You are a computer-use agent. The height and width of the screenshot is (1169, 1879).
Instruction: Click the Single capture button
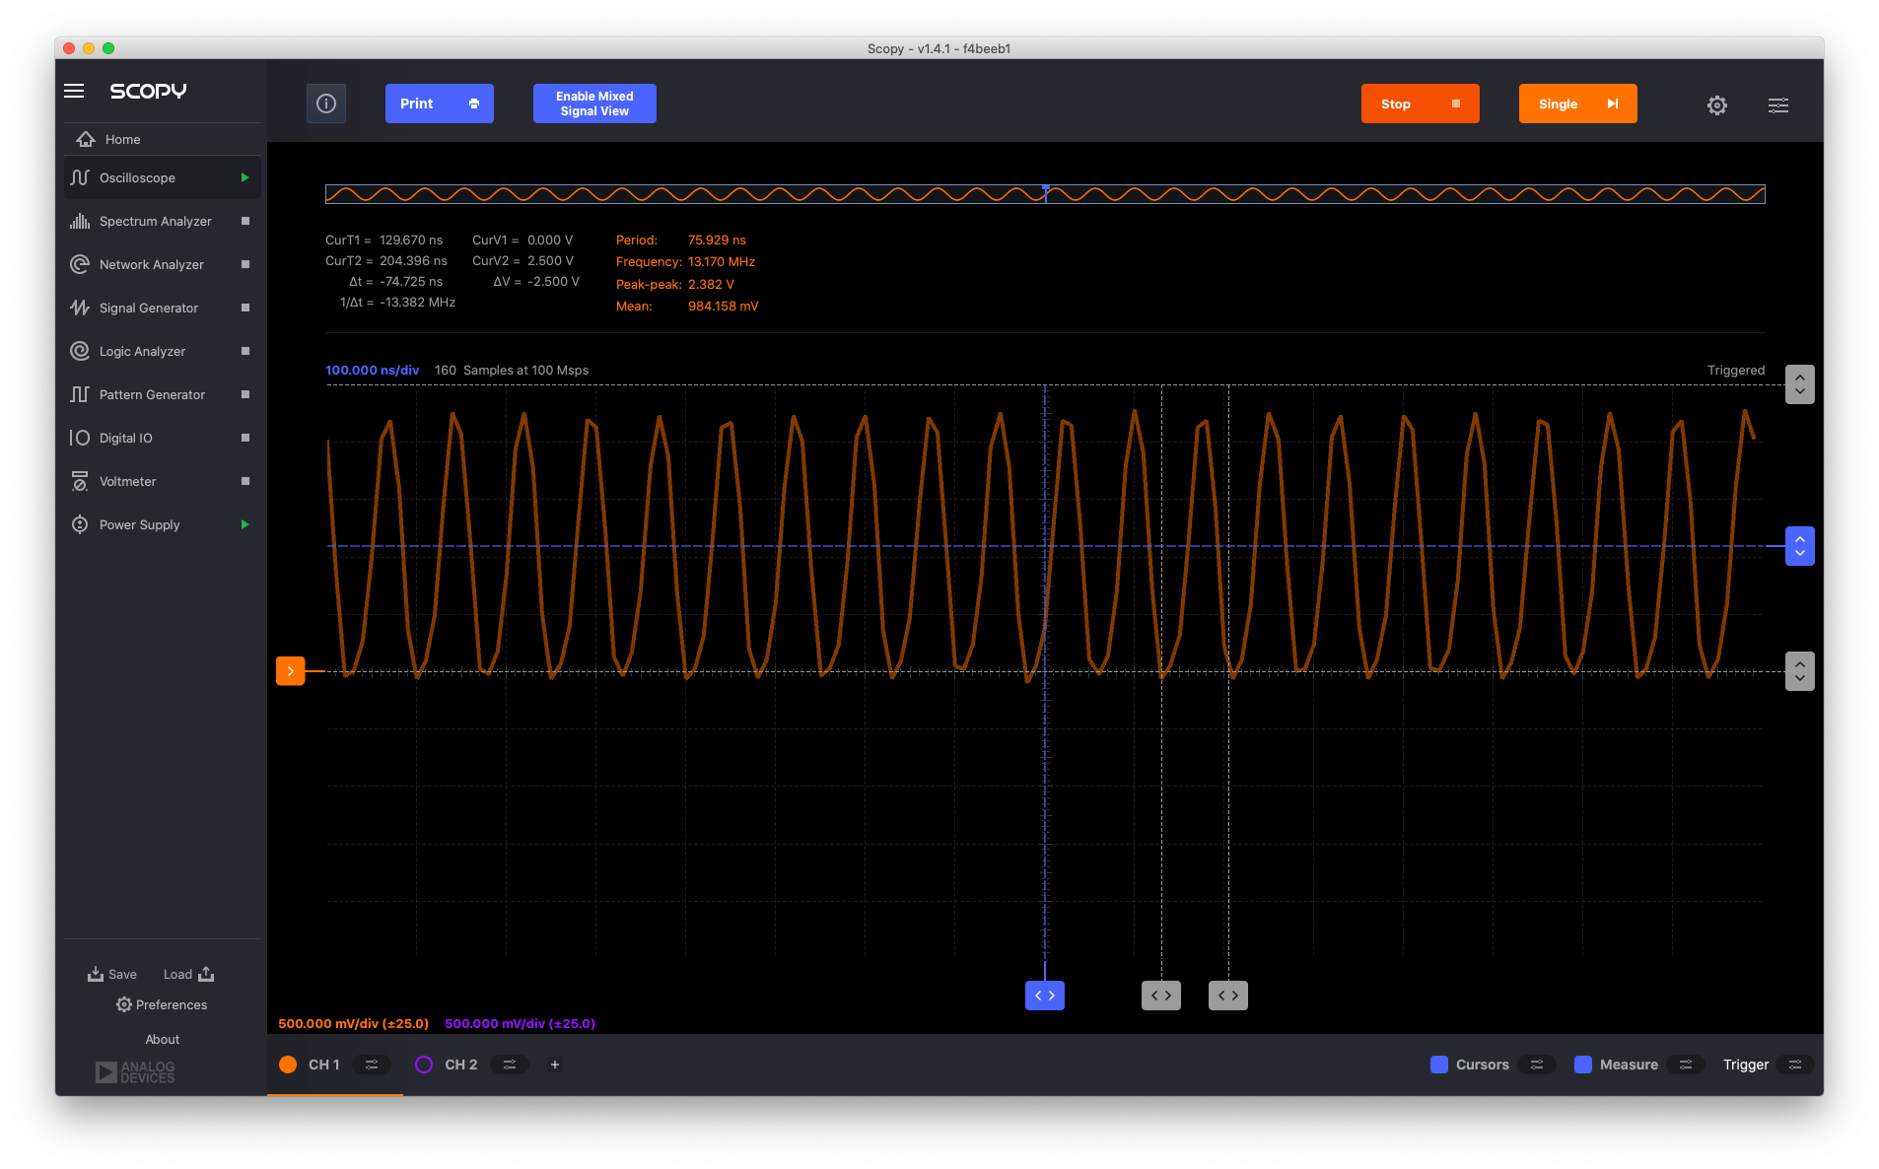point(1578,103)
